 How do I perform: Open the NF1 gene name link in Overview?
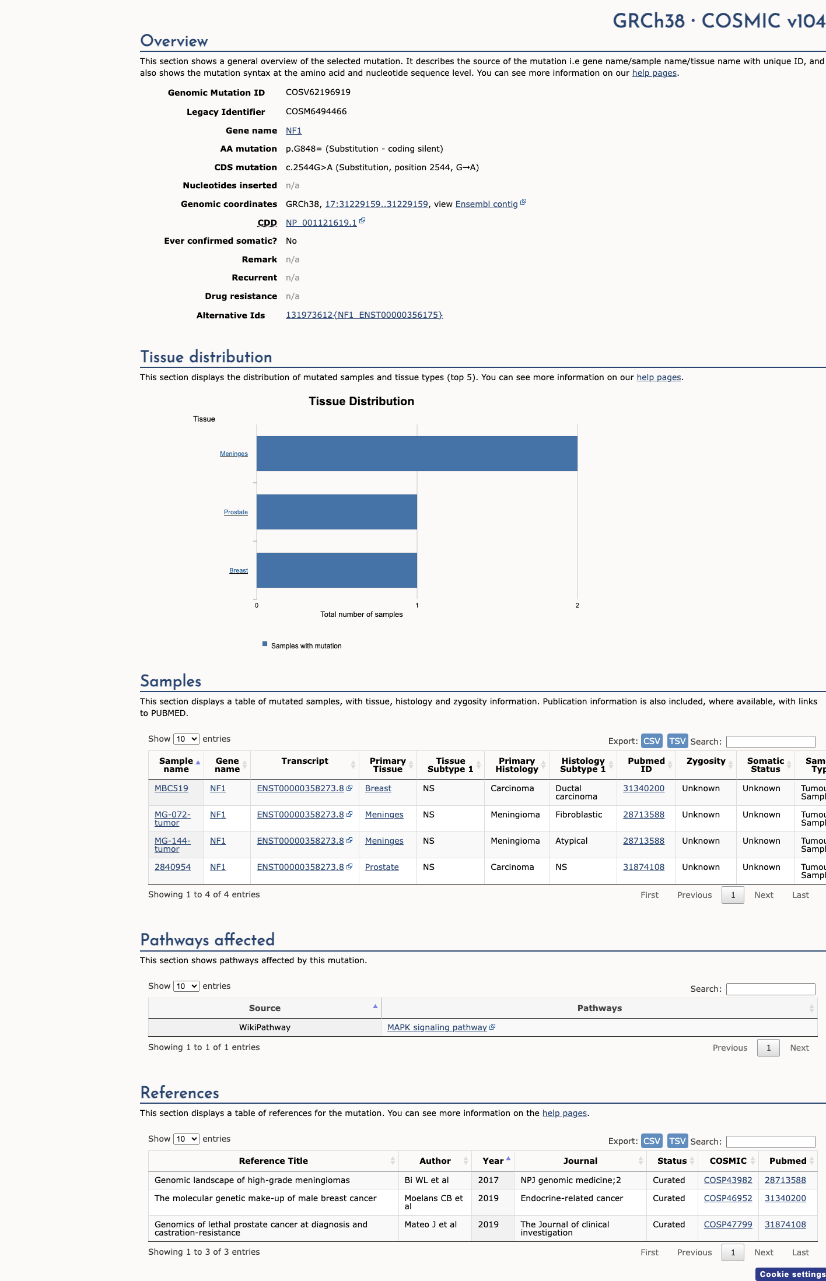[293, 131]
